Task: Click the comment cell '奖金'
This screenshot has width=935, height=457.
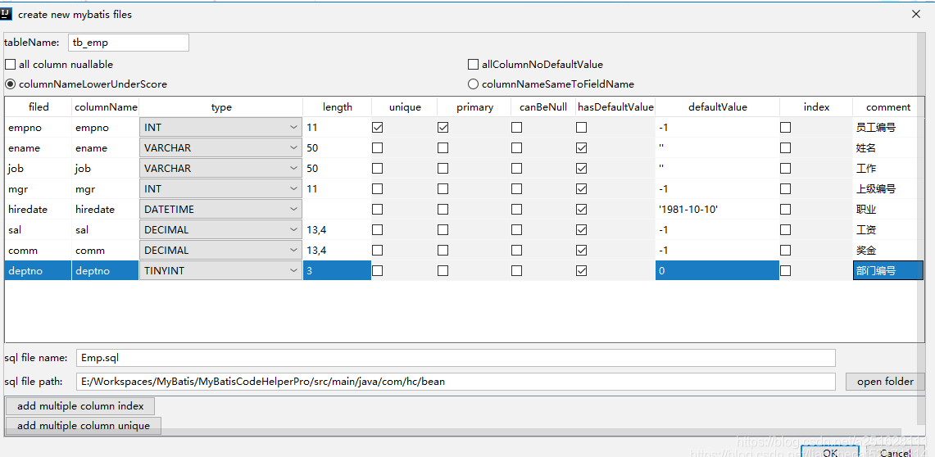Action: [888, 251]
